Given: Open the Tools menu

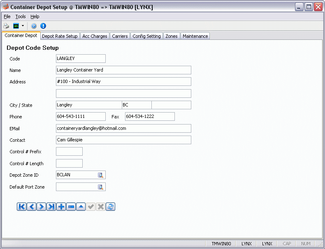Looking at the screenshot, I should 21,16.
